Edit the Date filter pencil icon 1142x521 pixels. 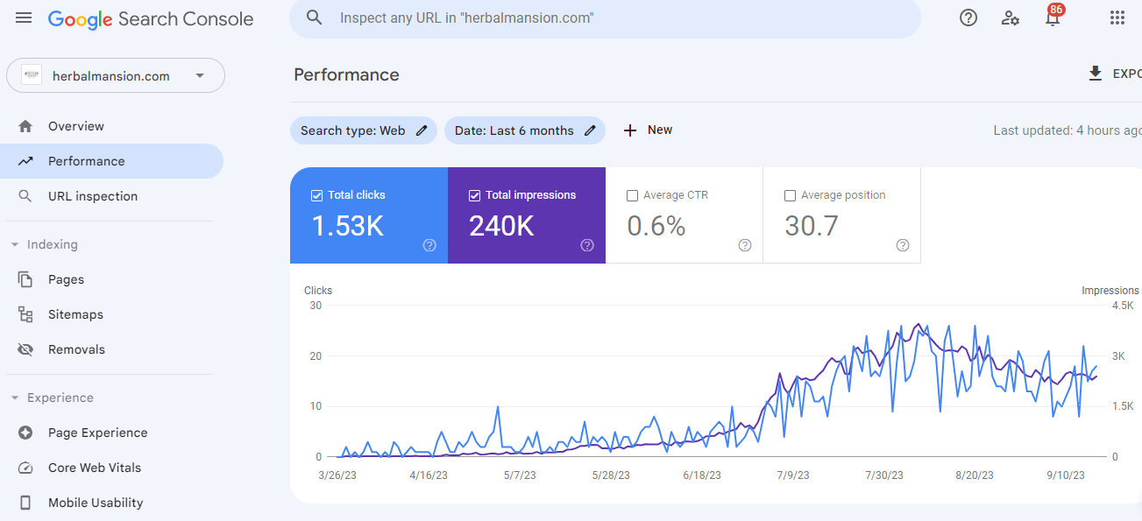[x=590, y=130]
